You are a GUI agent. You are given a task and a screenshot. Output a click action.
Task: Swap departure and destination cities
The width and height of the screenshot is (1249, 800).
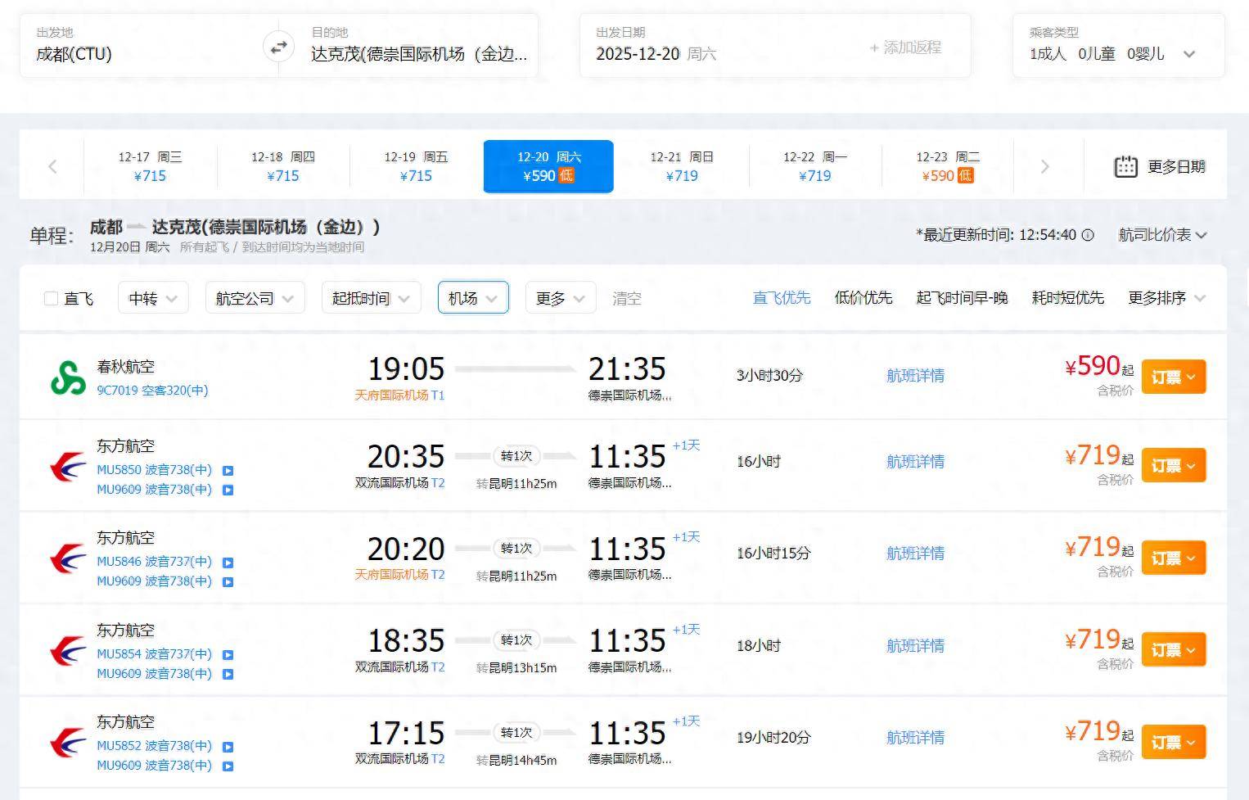[x=279, y=47]
